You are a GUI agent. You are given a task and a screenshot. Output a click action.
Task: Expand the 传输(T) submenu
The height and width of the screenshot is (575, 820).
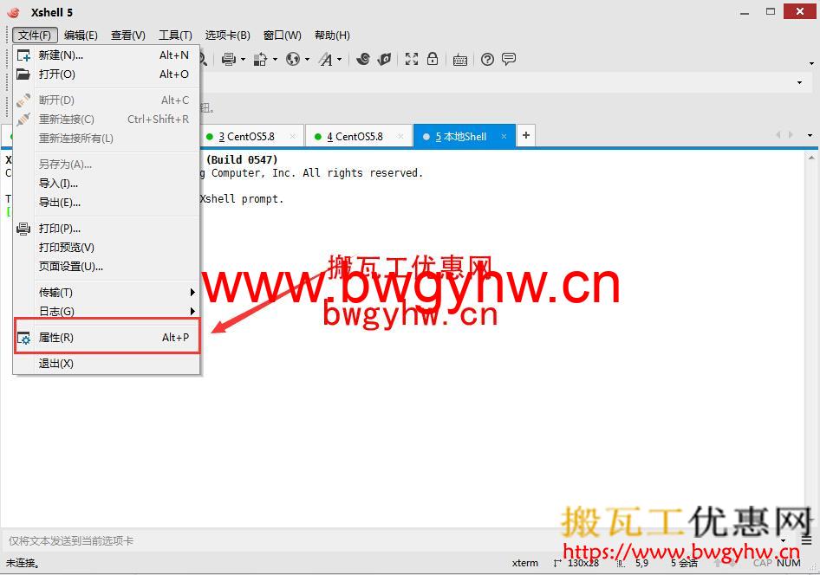(106, 293)
